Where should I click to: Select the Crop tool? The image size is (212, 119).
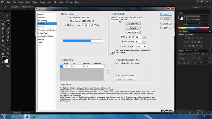click(x=3, y=24)
